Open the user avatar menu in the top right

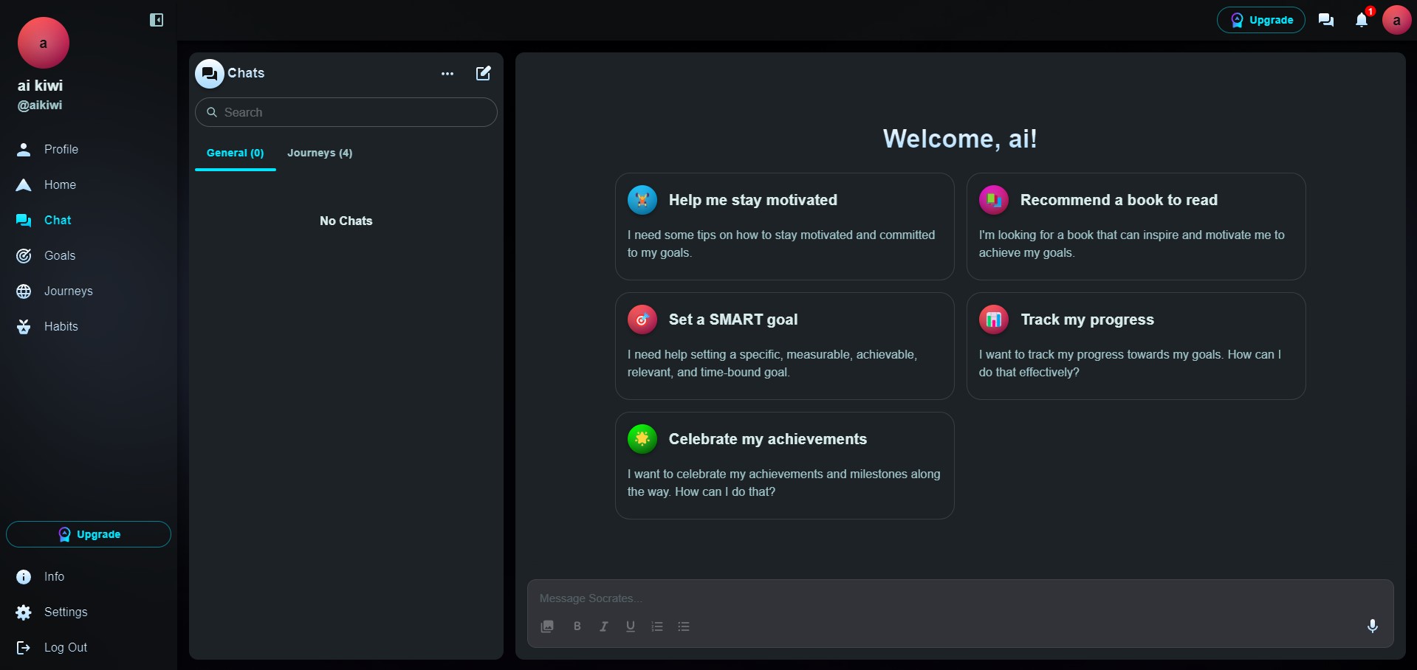[x=1396, y=20]
